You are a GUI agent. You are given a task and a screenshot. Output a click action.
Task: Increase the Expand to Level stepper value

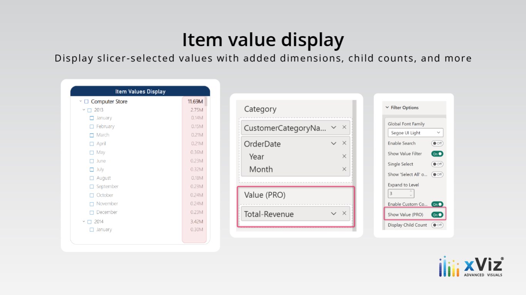[411, 191]
